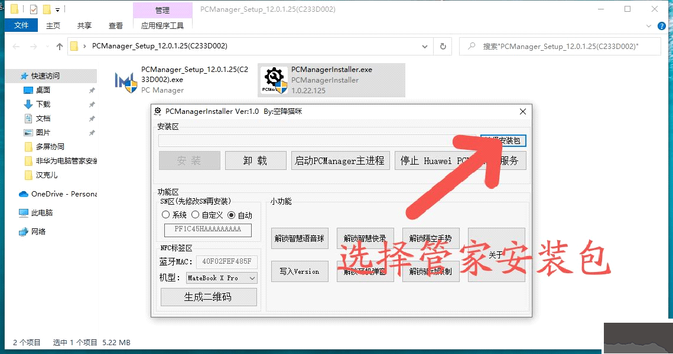Screen dimensions: 673x354
Task: Click the pin icon next to 桌面
Action: tap(92, 90)
